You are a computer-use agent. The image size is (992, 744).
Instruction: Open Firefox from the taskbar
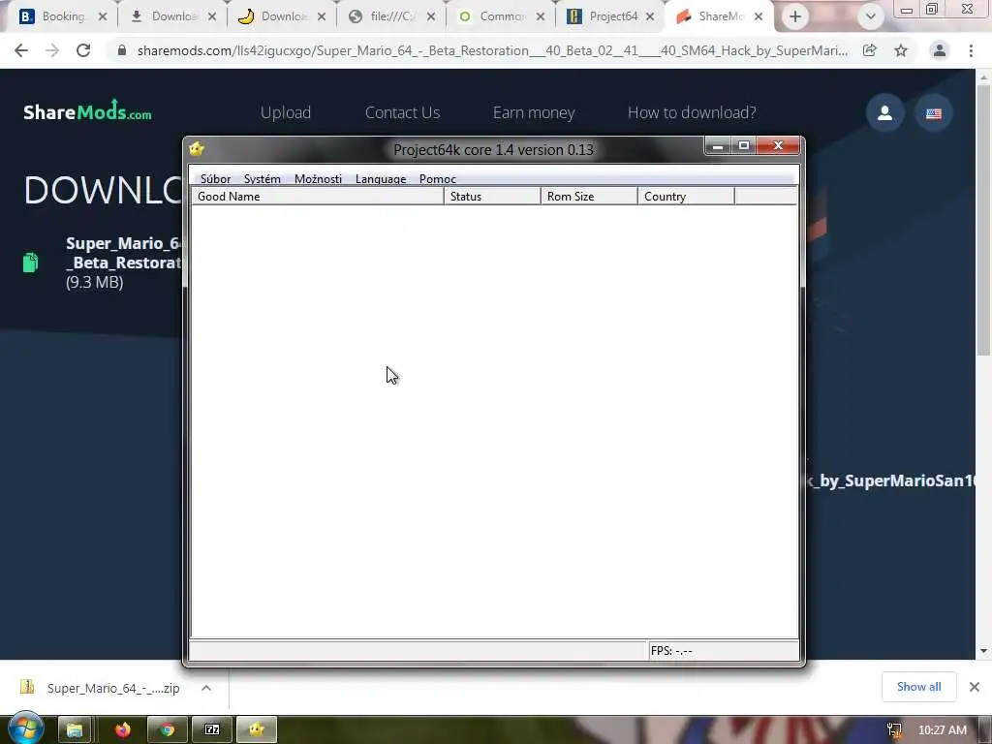(x=123, y=730)
